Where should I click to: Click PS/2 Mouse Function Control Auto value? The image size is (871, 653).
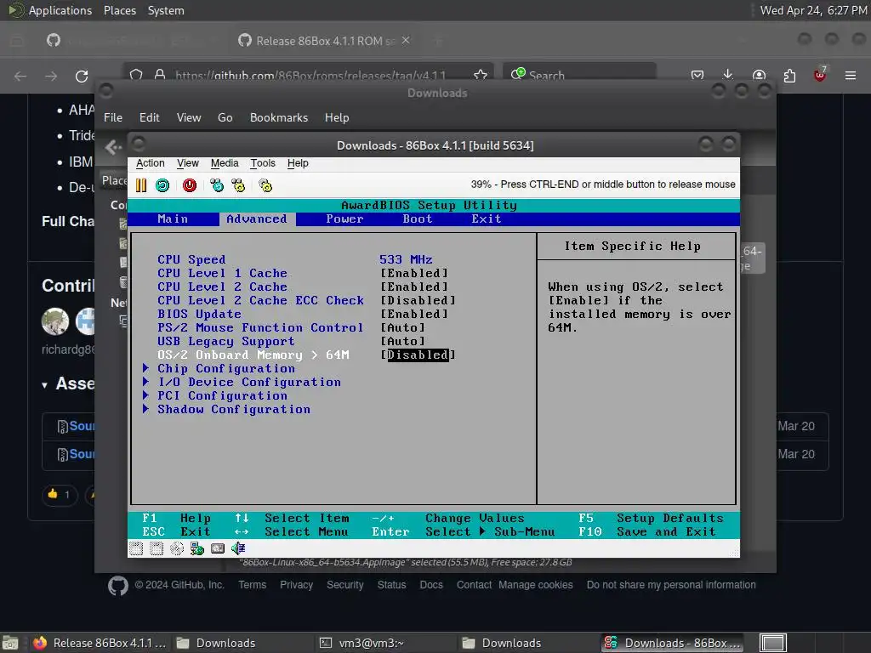(402, 327)
